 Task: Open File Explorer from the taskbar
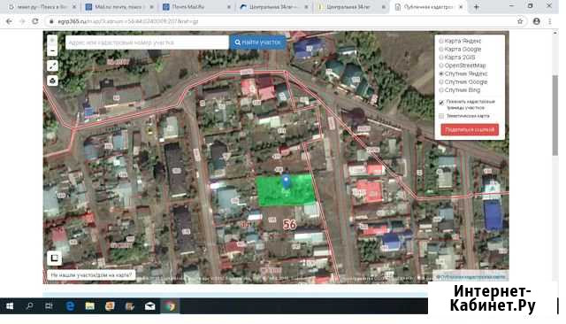(x=90, y=306)
